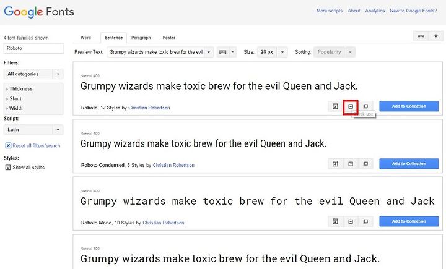Click the font search field containing Roboto
The height and width of the screenshot is (269, 446).
click(33, 48)
